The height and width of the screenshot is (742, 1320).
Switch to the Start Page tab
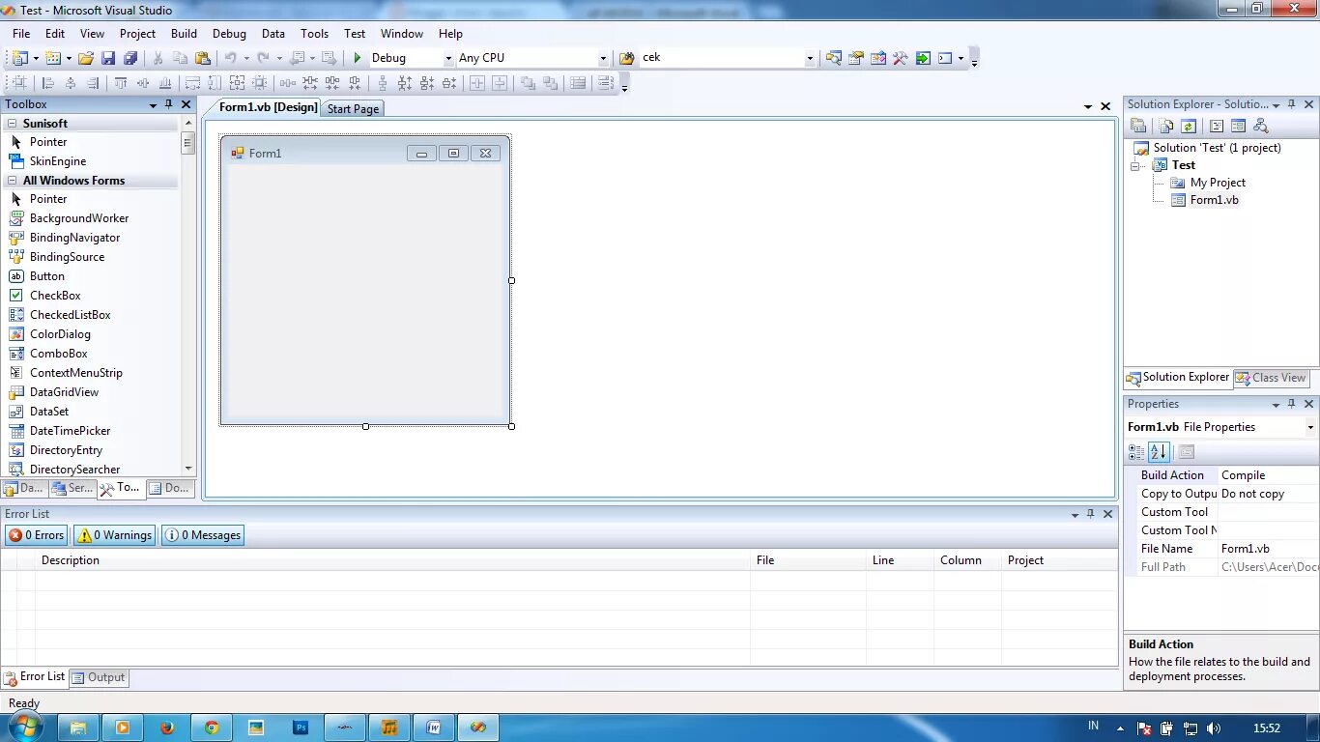(x=353, y=108)
